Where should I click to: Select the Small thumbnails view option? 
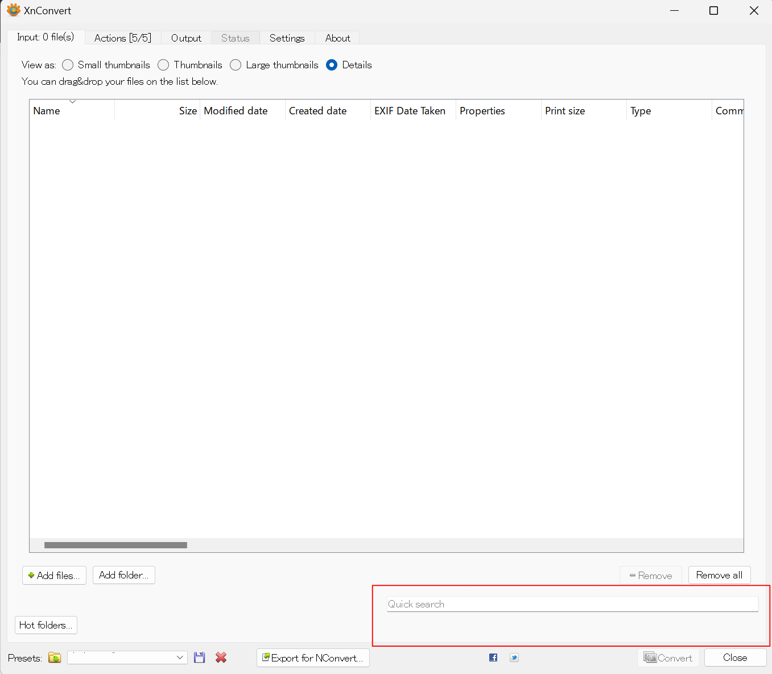[x=68, y=65]
